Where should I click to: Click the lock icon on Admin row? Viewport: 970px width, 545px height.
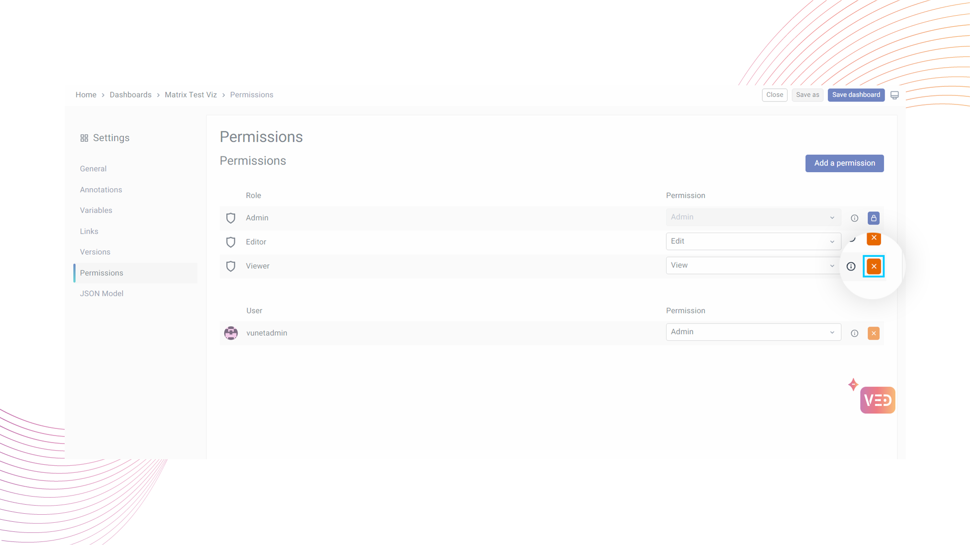[874, 218]
